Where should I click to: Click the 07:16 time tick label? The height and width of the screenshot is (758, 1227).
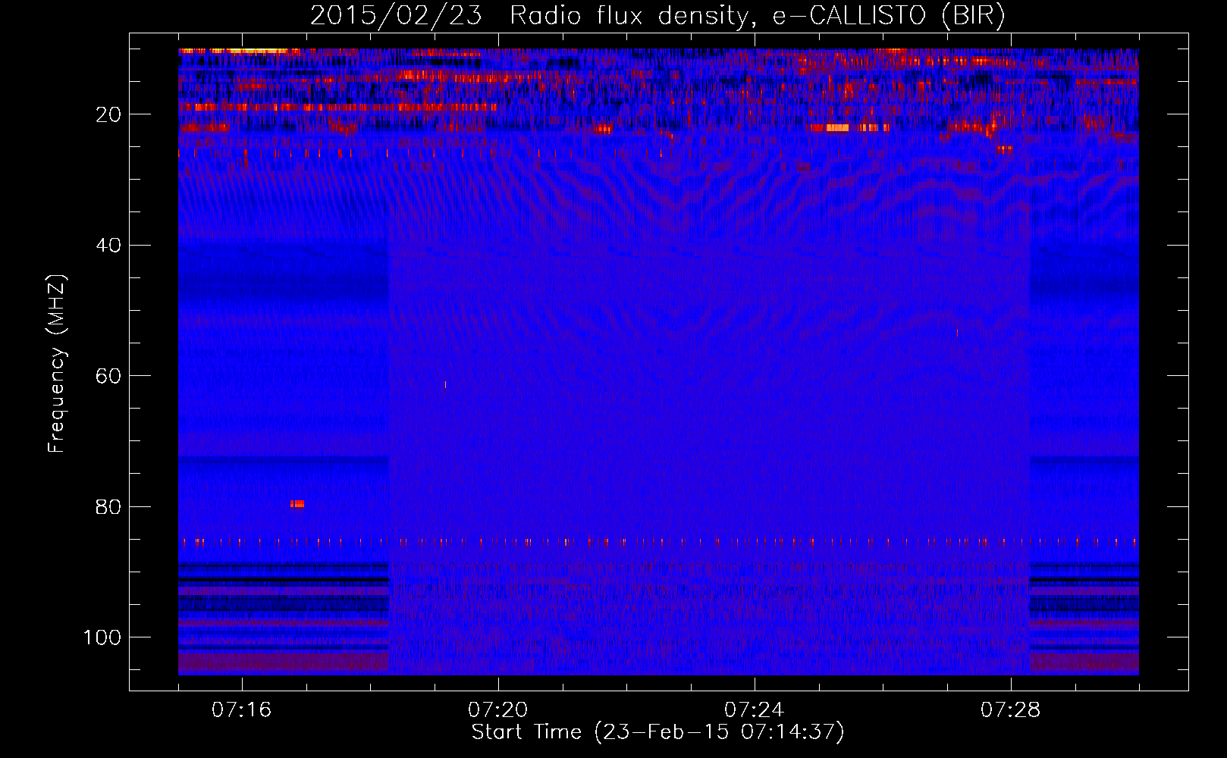pyautogui.click(x=241, y=710)
